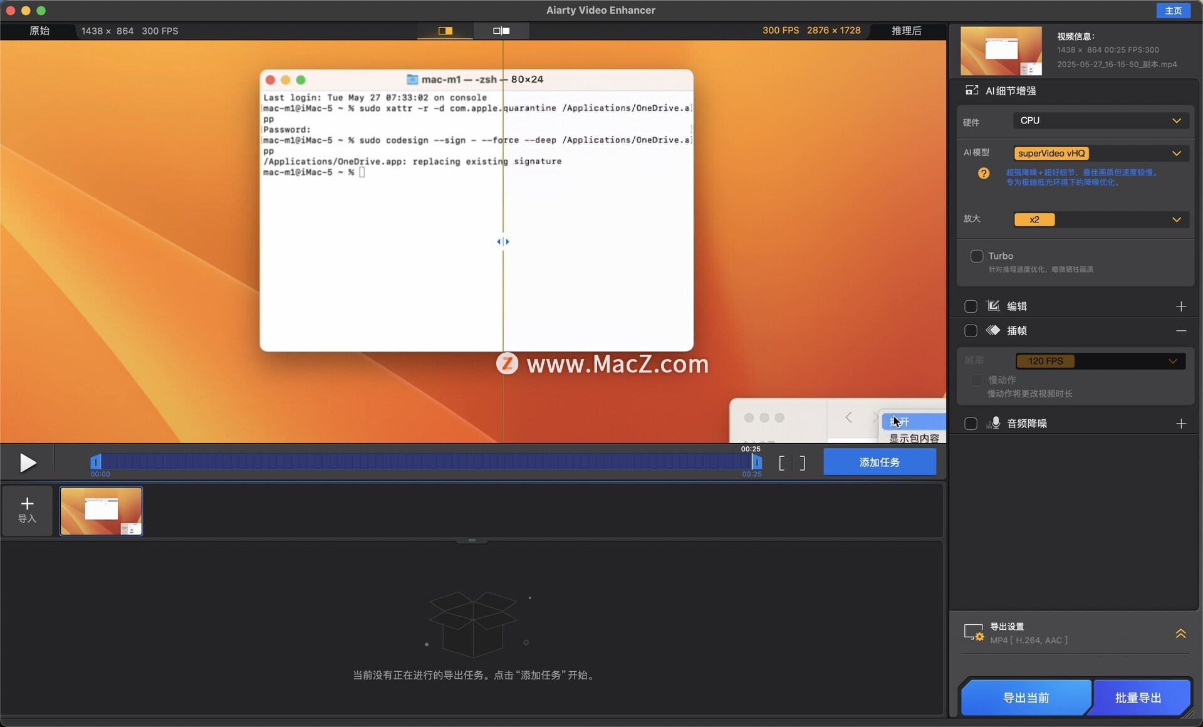Click the AI detail enhancement icon
Image resolution: width=1203 pixels, height=727 pixels.
(972, 90)
